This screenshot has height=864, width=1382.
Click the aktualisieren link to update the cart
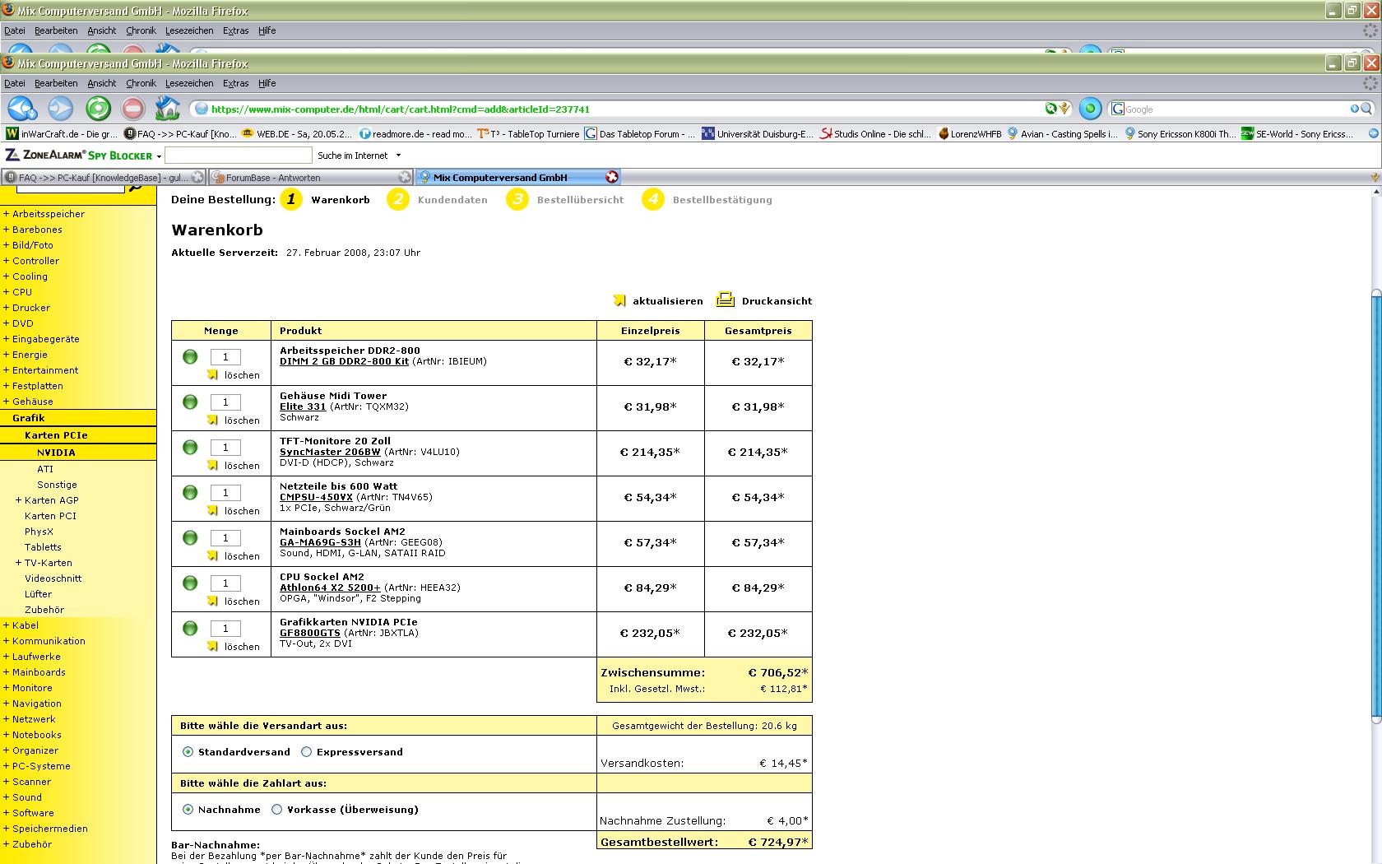tap(668, 301)
